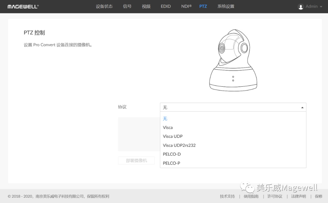This screenshot has width=328, height=203.
Task: Select the 无 option in protocol list
Action: pyautogui.click(x=165, y=119)
